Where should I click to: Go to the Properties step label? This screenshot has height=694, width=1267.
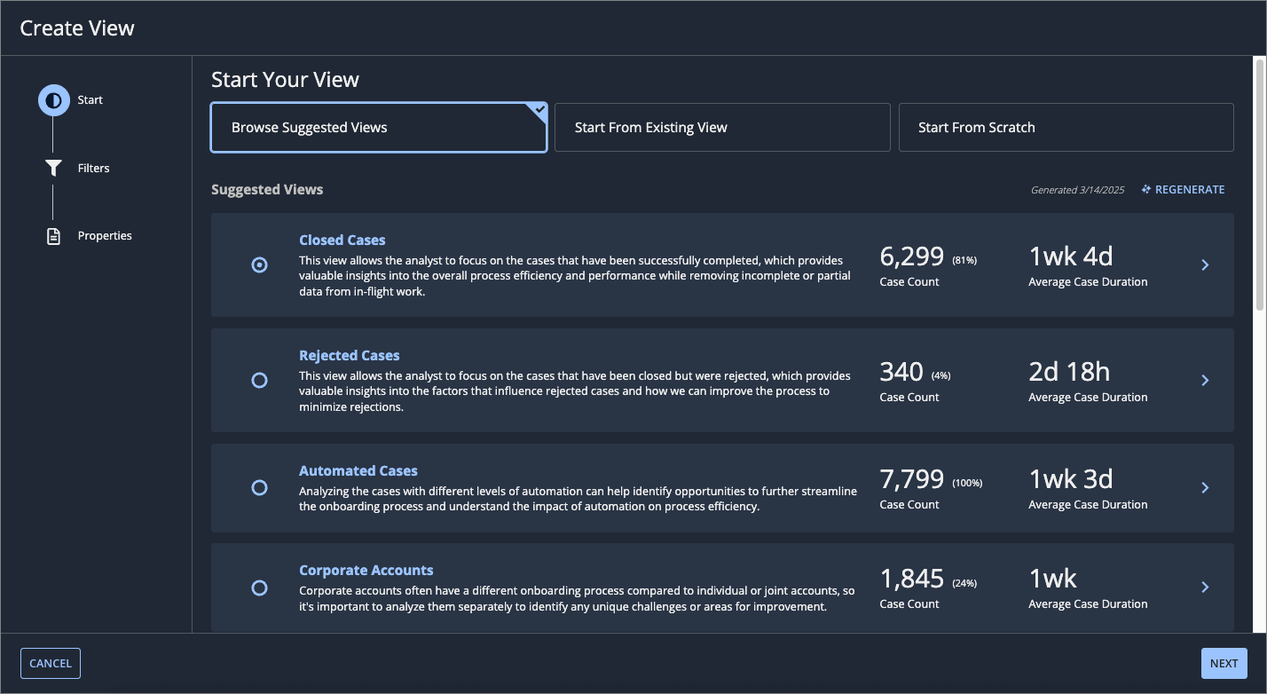[105, 236]
